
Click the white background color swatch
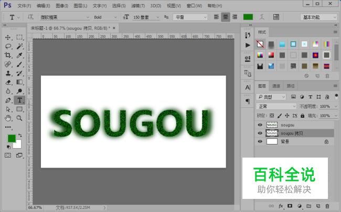pyautogui.click(x=18, y=145)
